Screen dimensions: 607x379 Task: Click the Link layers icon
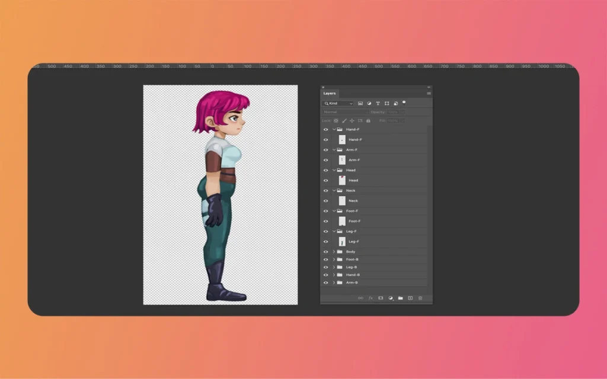tap(360, 298)
